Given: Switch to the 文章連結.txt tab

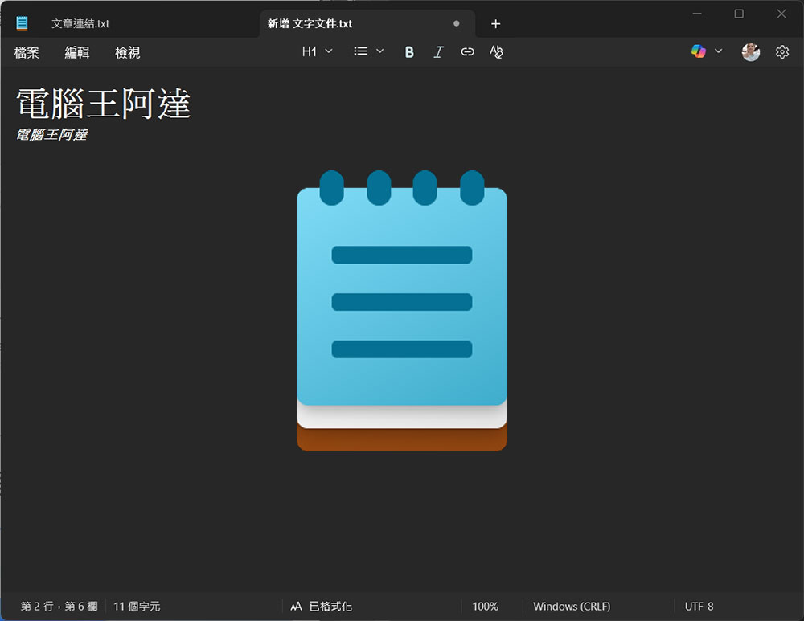Looking at the screenshot, I should 80,23.
